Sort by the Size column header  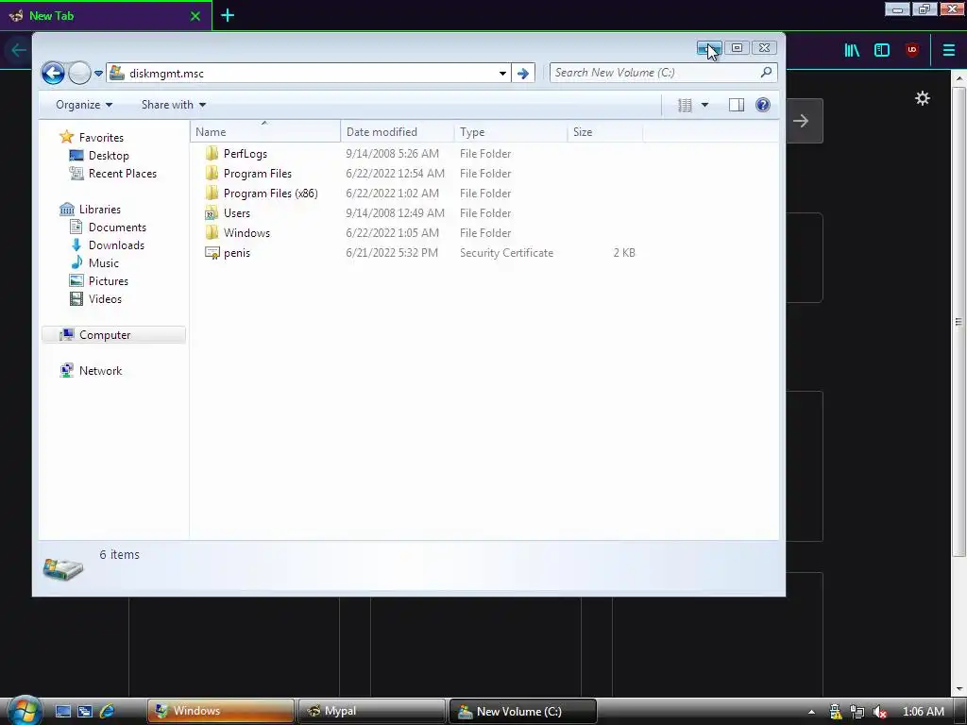pyautogui.click(x=605, y=132)
